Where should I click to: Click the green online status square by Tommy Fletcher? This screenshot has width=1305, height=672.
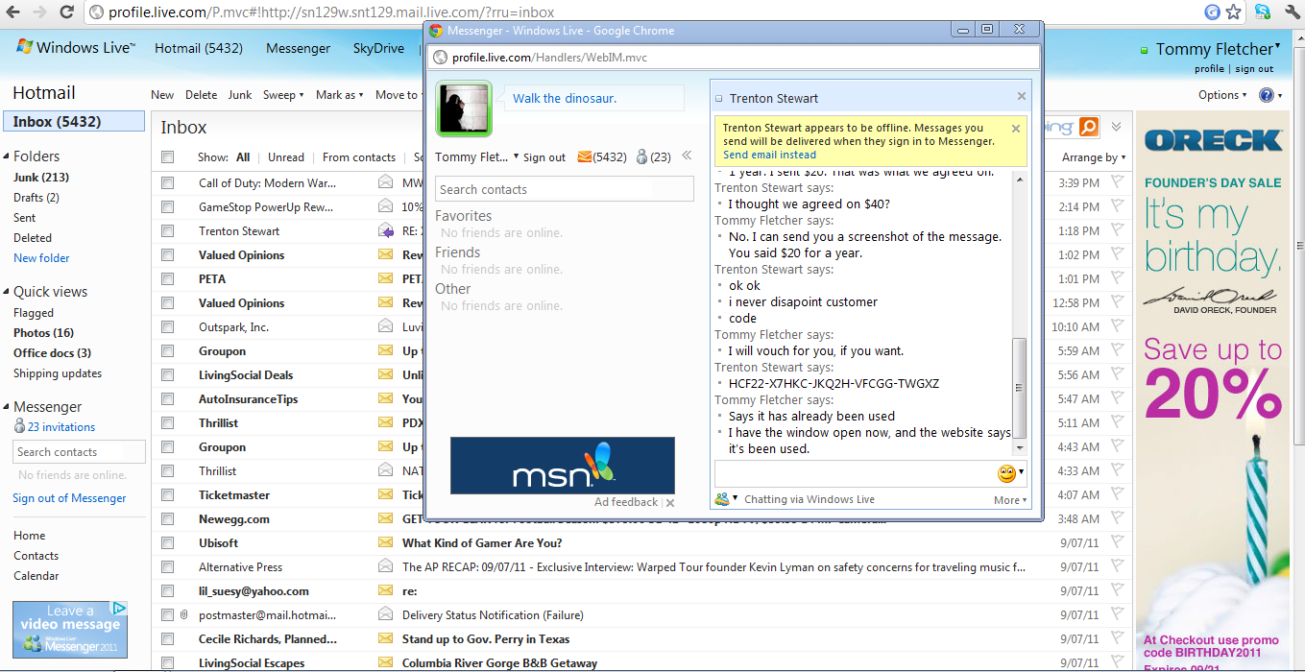(x=1144, y=50)
